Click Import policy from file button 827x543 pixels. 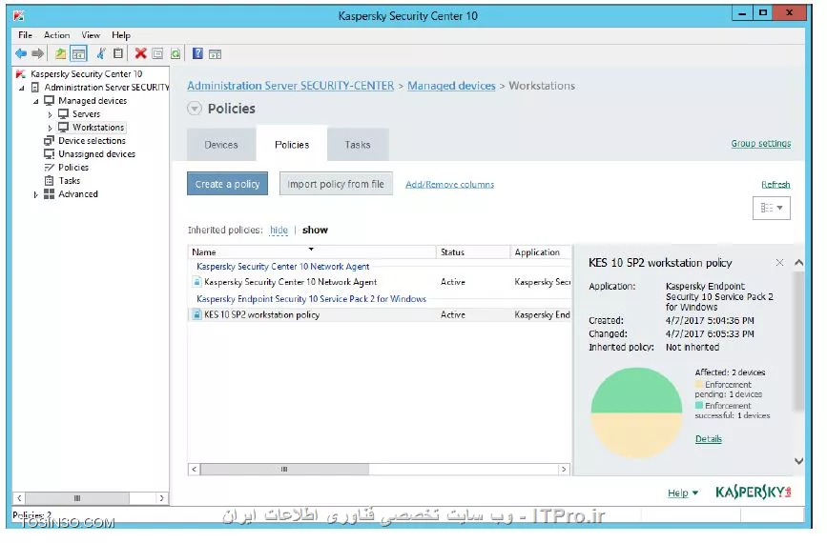[x=336, y=184]
